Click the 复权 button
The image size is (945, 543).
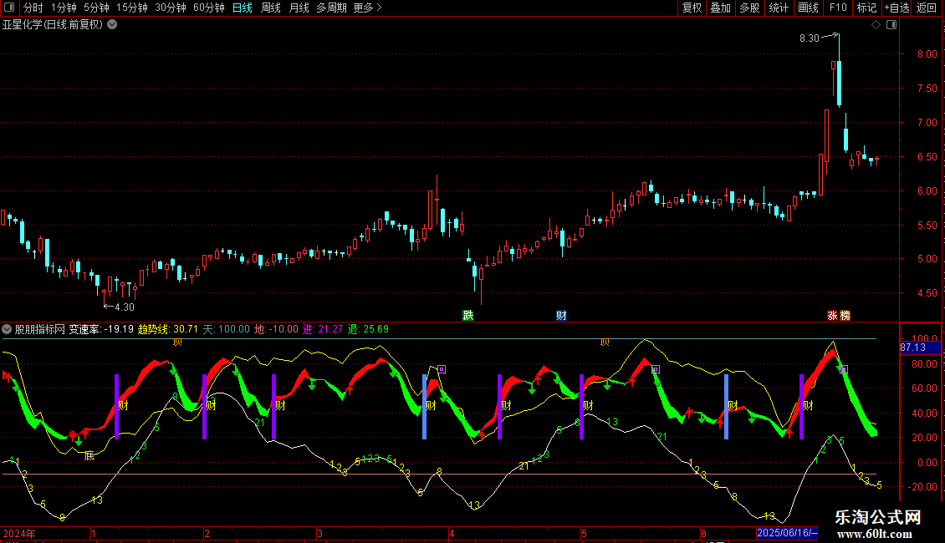click(x=692, y=8)
